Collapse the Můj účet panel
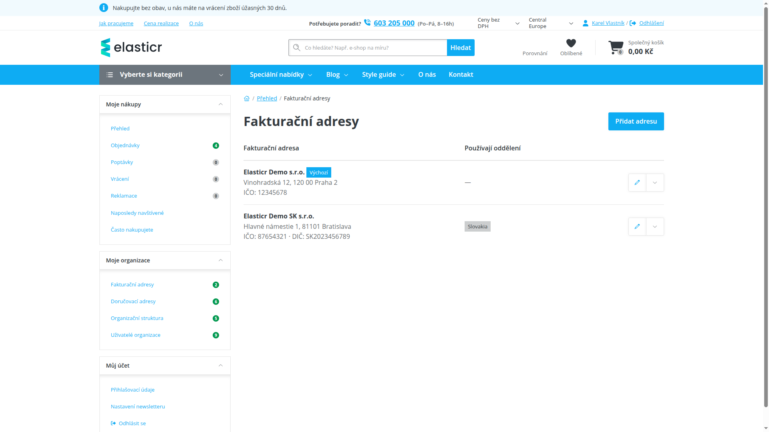This screenshot has height=432, width=769. coord(221,366)
